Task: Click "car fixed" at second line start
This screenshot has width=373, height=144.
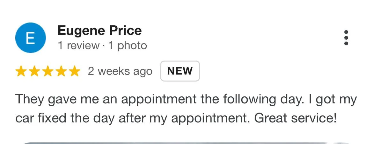Action: [38, 118]
